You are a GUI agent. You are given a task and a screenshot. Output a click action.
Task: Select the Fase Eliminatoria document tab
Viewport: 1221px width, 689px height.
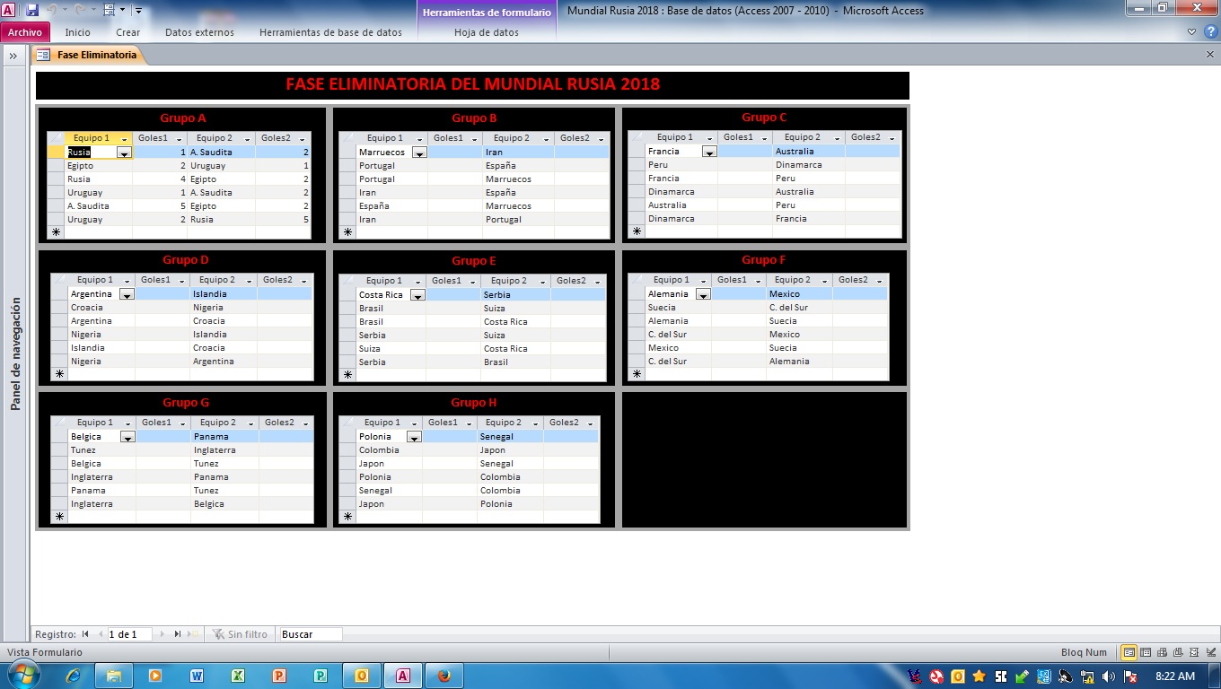[88, 55]
